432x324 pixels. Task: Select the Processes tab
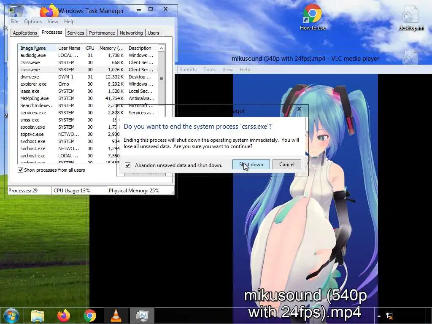pyautogui.click(x=52, y=32)
